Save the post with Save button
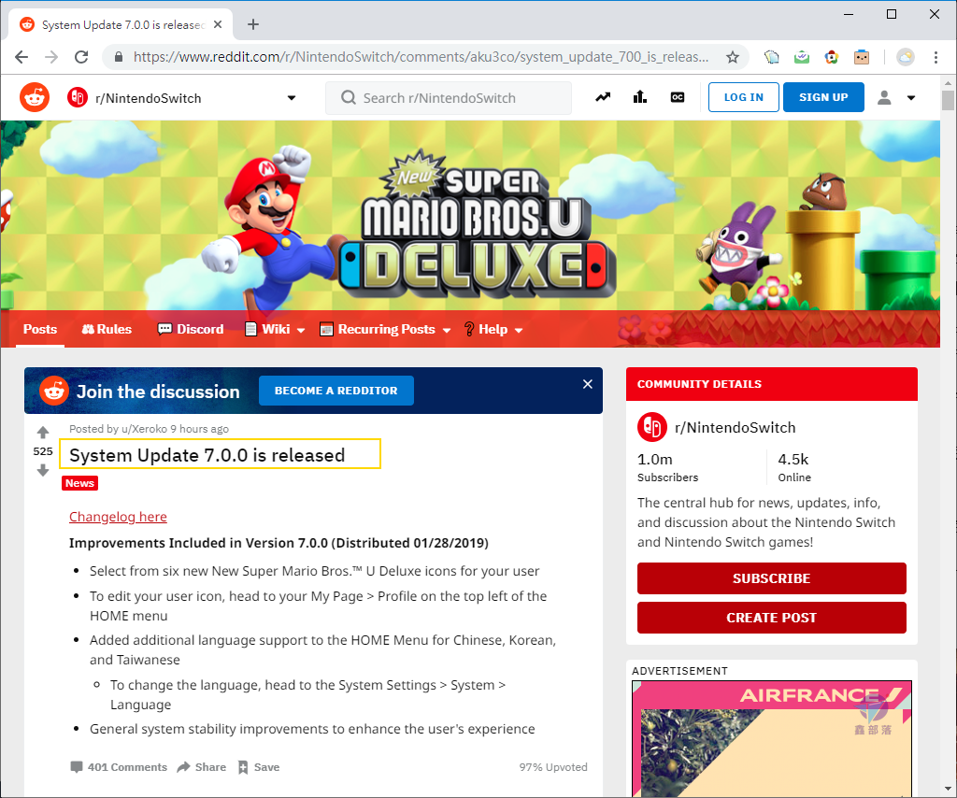The width and height of the screenshot is (957, 798). pyautogui.click(x=259, y=767)
